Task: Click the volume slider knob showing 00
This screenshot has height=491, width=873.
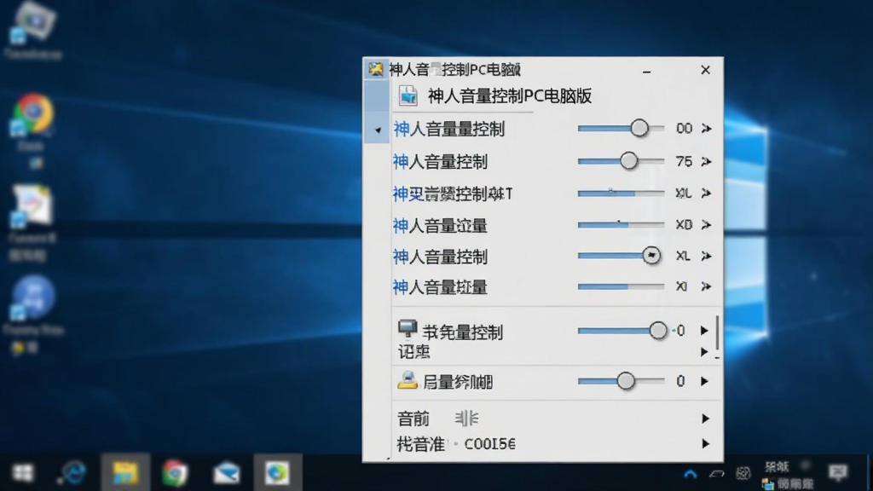Action: point(639,128)
